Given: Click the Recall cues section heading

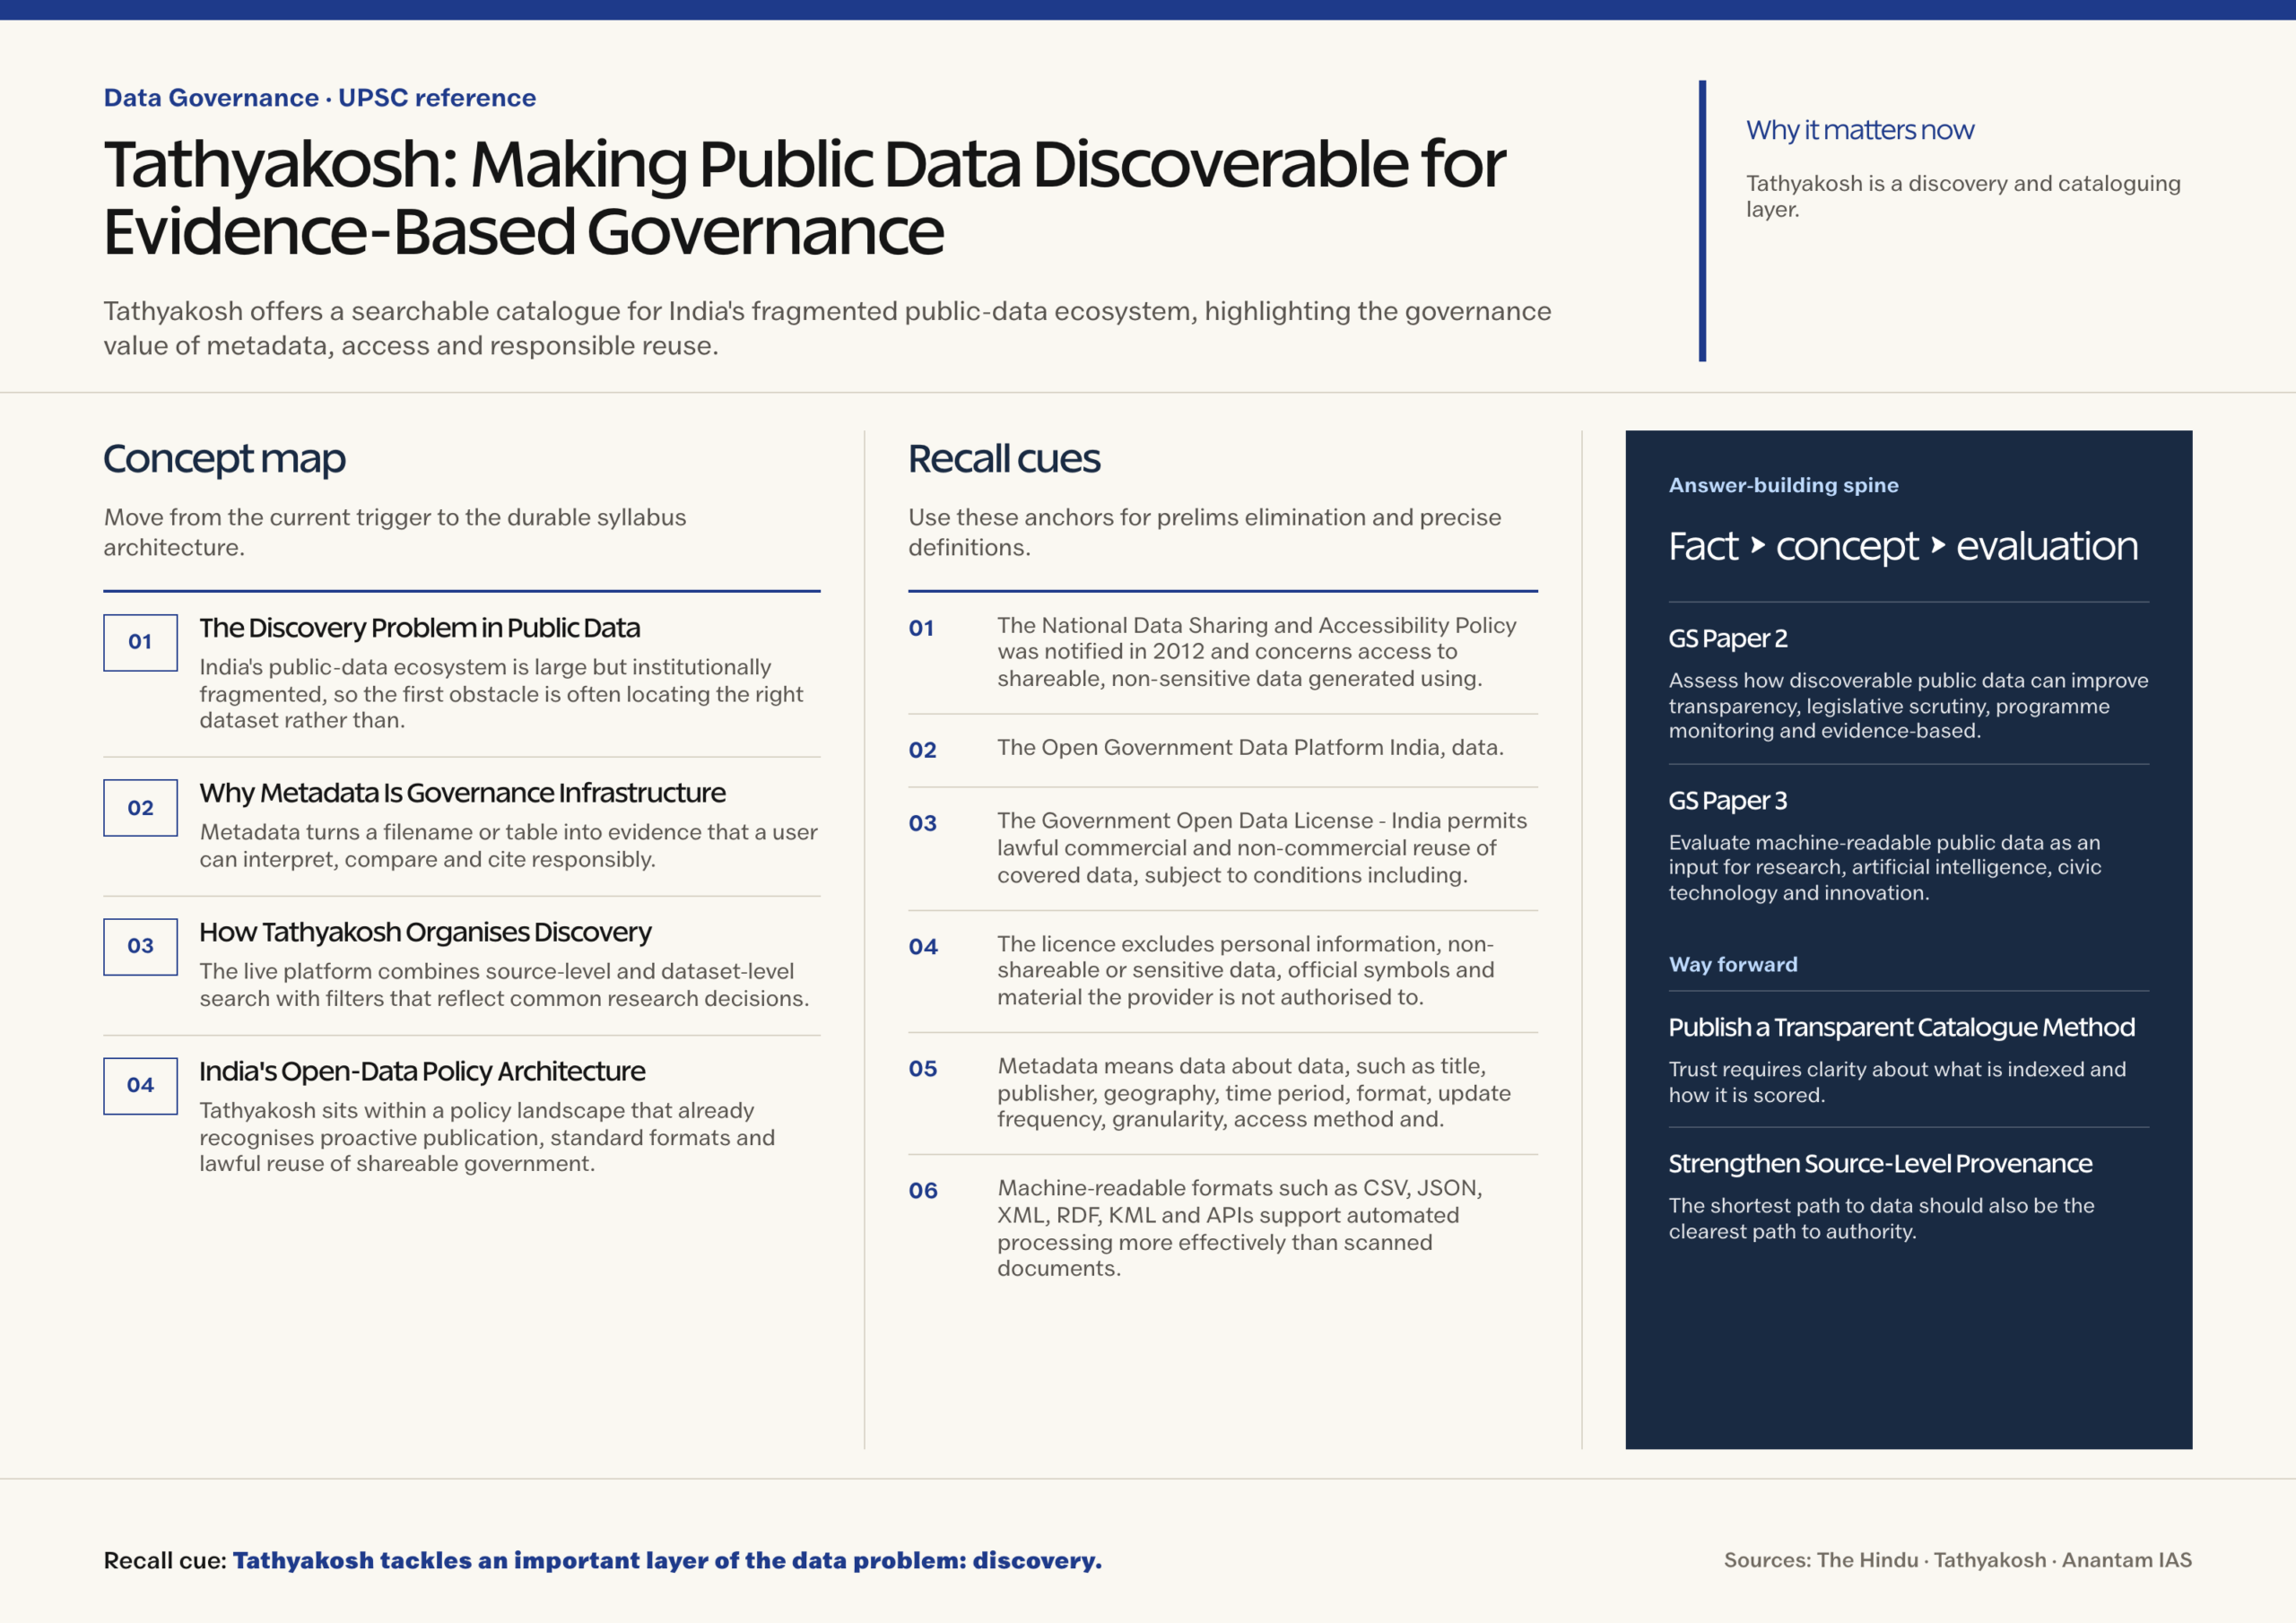Looking at the screenshot, I should 1003,459.
